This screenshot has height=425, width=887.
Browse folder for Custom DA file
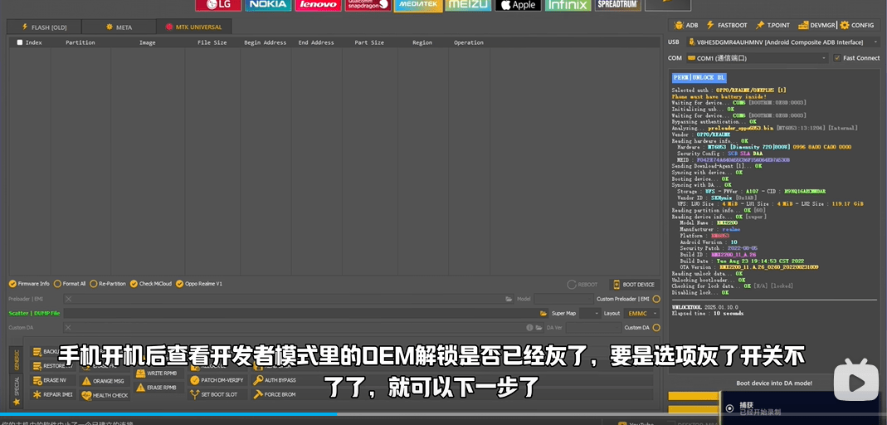[539, 327]
